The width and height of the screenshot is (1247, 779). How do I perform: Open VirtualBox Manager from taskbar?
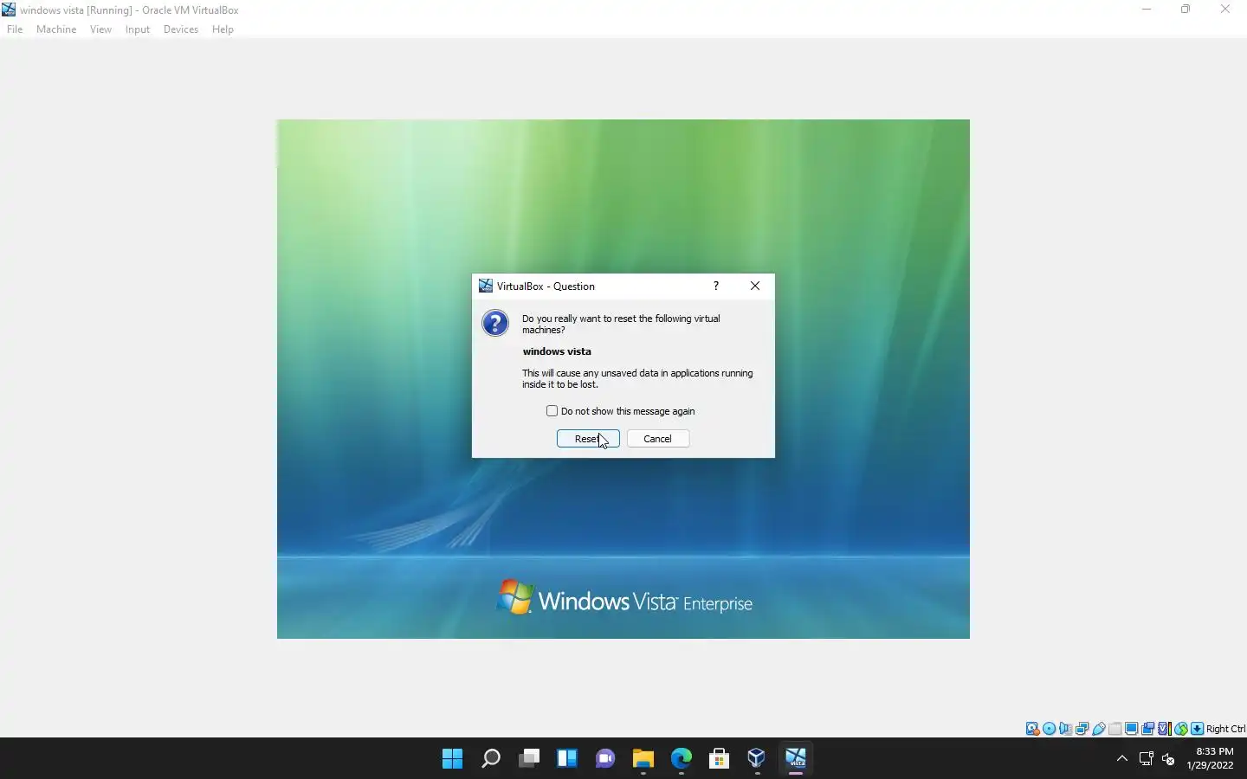[757, 759]
